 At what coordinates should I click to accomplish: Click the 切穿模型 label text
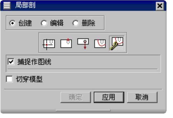coord(29,79)
